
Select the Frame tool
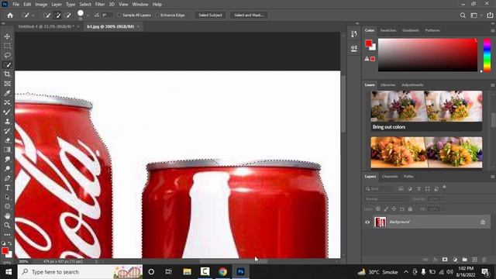tap(7, 84)
